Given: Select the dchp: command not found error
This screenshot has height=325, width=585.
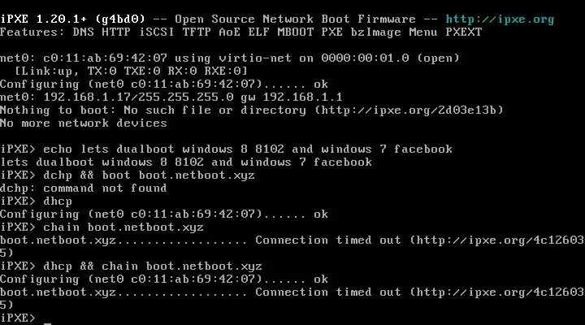Looking at the screenshot, I should [84, 188].
